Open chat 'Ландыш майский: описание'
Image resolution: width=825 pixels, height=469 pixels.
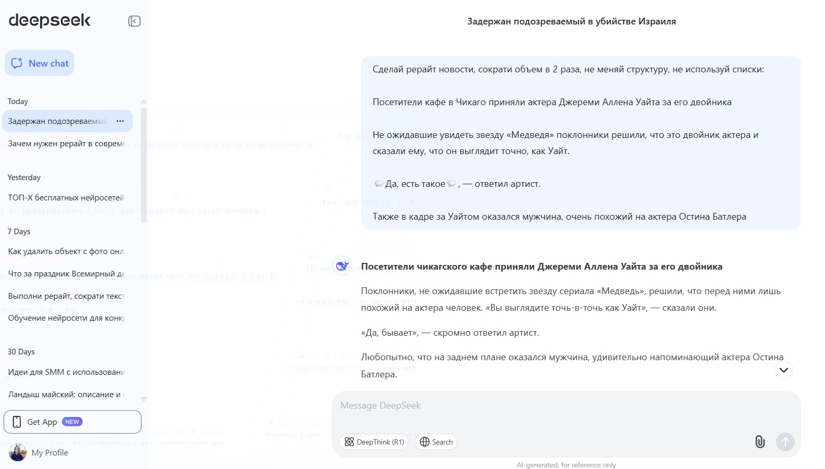67,395
